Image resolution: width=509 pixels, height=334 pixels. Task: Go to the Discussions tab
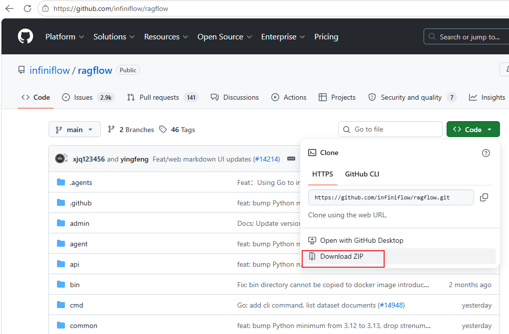[x=235, y=97]
